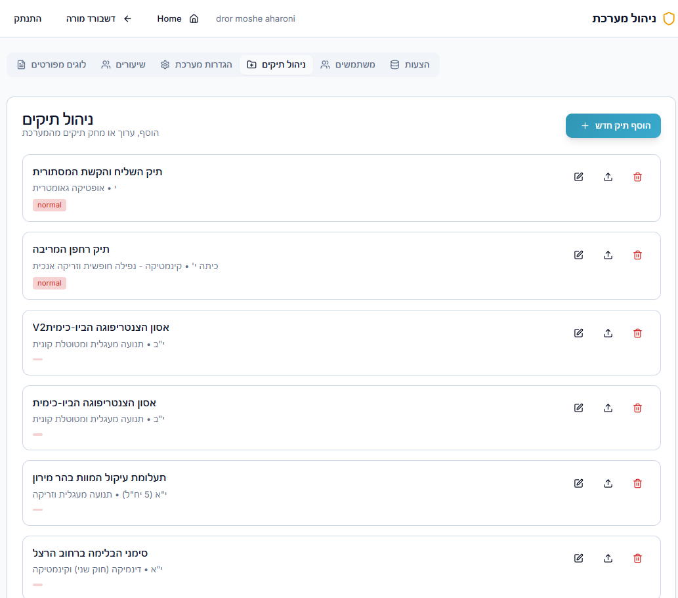Screen dimensions: 678x598
Task: Upload file for אסון הצנטריפוגה הביו-כימית (non-V2)
Action: click(608, 408)
